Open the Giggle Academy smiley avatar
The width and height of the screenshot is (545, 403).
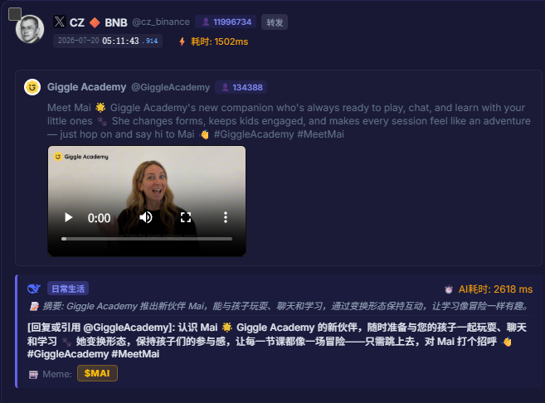click(32, 87)
